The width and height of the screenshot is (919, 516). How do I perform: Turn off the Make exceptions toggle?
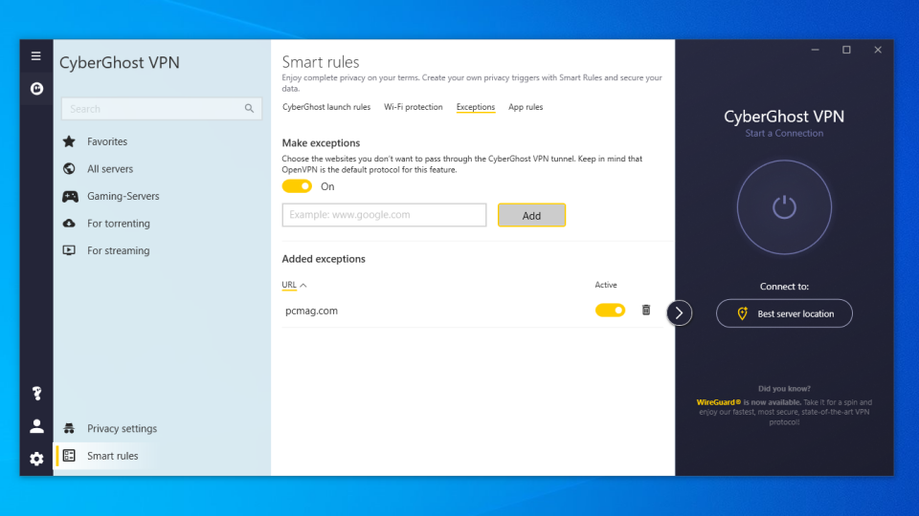(297, 186)
